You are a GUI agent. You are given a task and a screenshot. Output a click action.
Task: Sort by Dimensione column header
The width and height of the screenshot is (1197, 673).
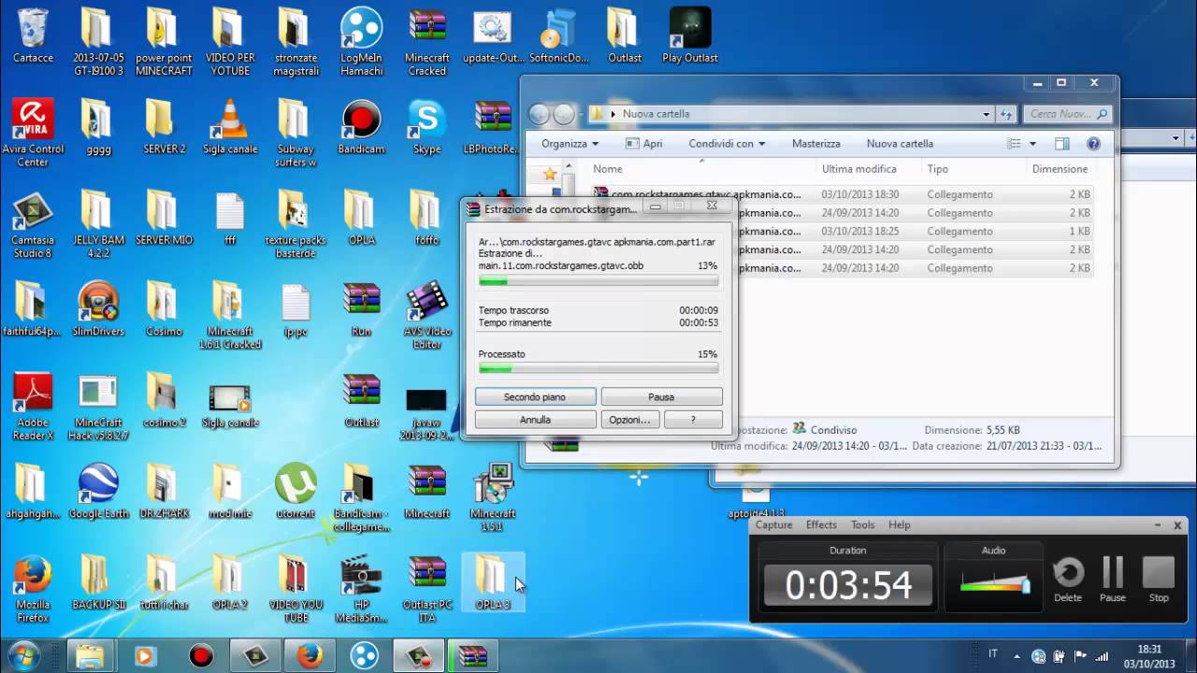tap(1060, 169)
